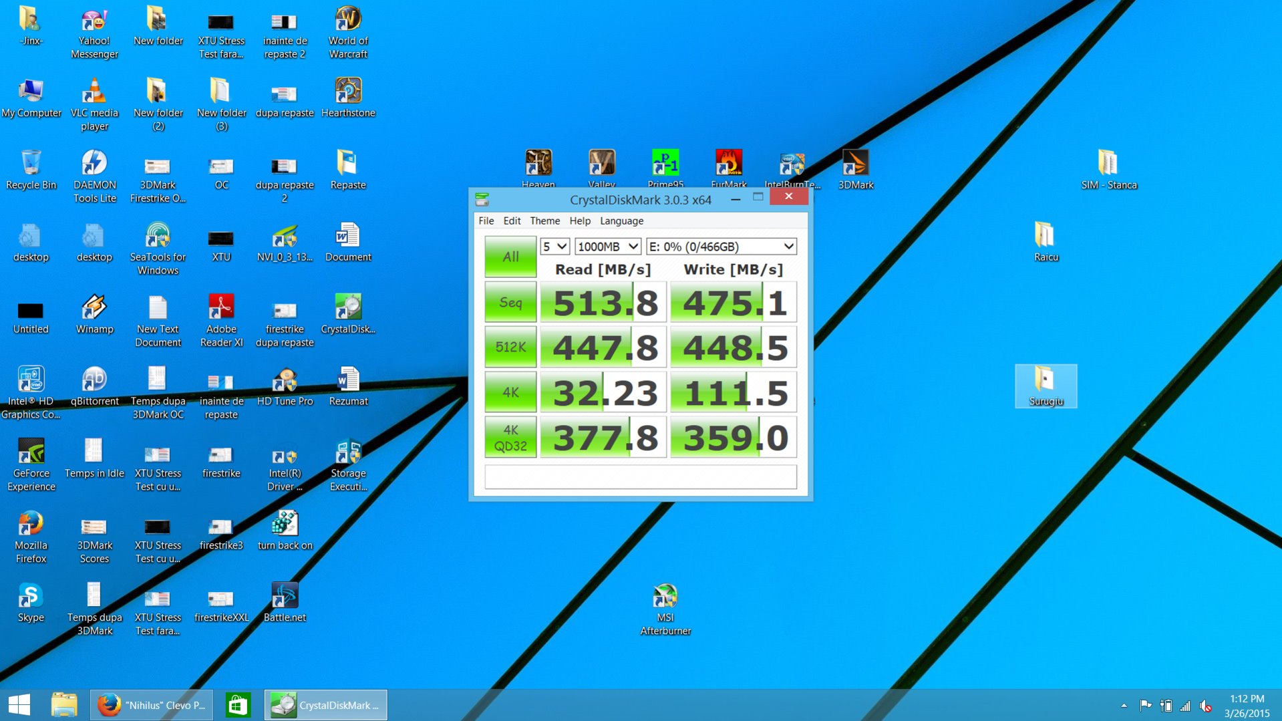1282x721 pixels.
Task: Select the Valley benchmark icon
Action: coord(601,168)
